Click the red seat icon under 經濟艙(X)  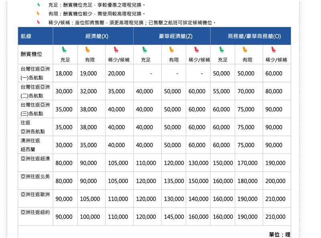click(x=116, y=49)
